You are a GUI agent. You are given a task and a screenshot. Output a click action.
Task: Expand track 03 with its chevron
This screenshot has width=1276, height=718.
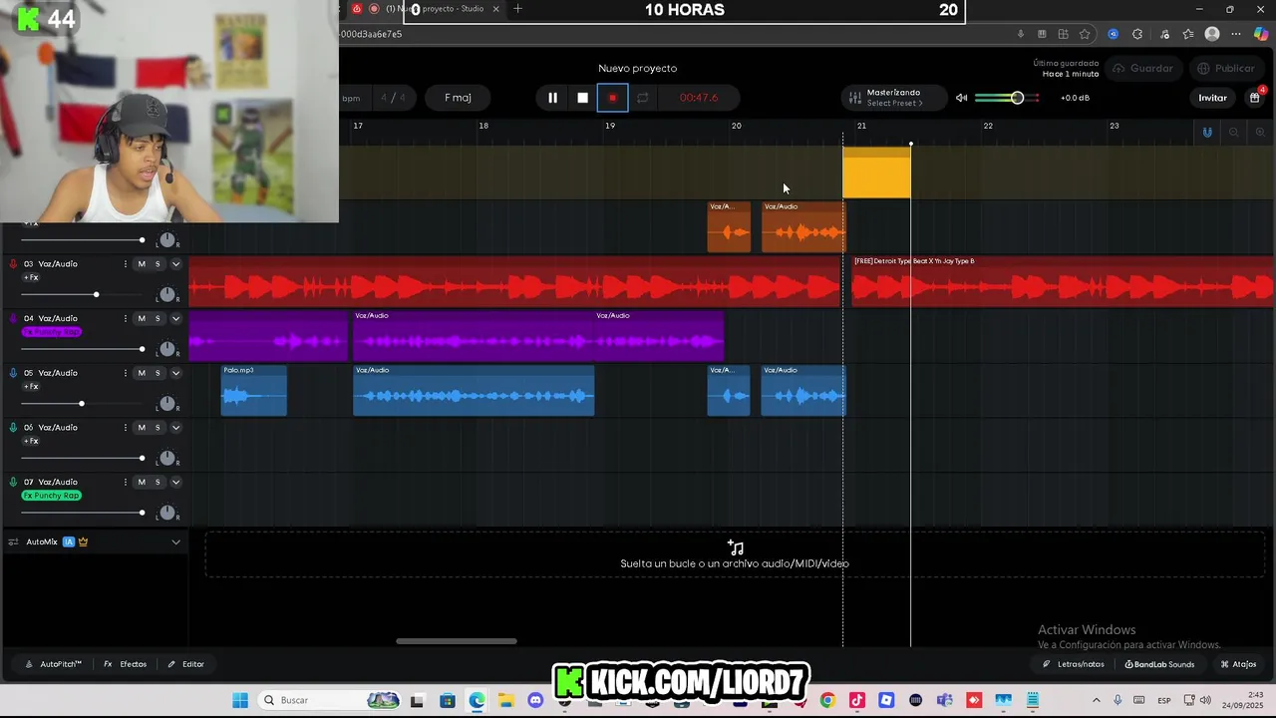(175, 264)
